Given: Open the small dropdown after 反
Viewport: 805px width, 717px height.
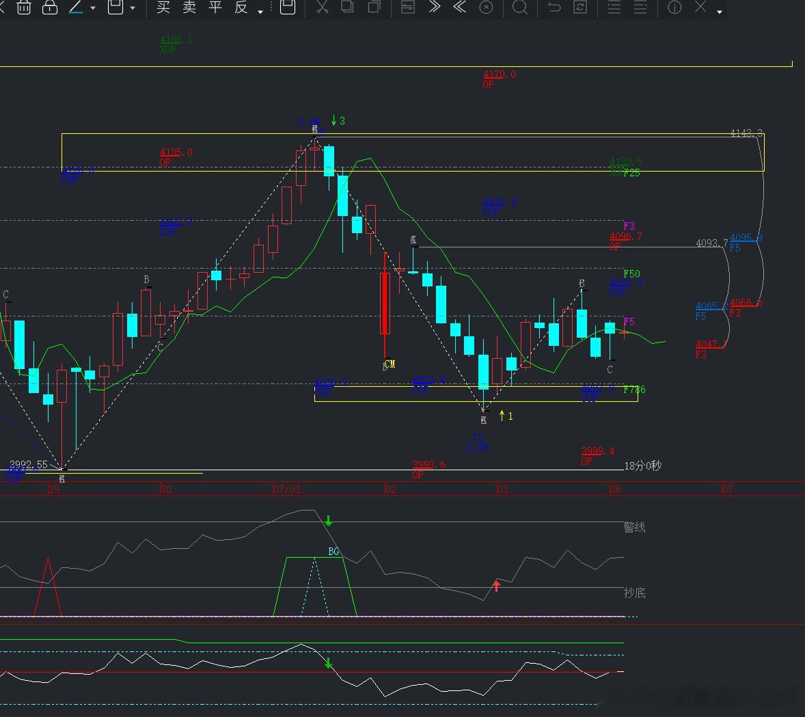Looking at the screenshot, I should (x=260, y=12).
